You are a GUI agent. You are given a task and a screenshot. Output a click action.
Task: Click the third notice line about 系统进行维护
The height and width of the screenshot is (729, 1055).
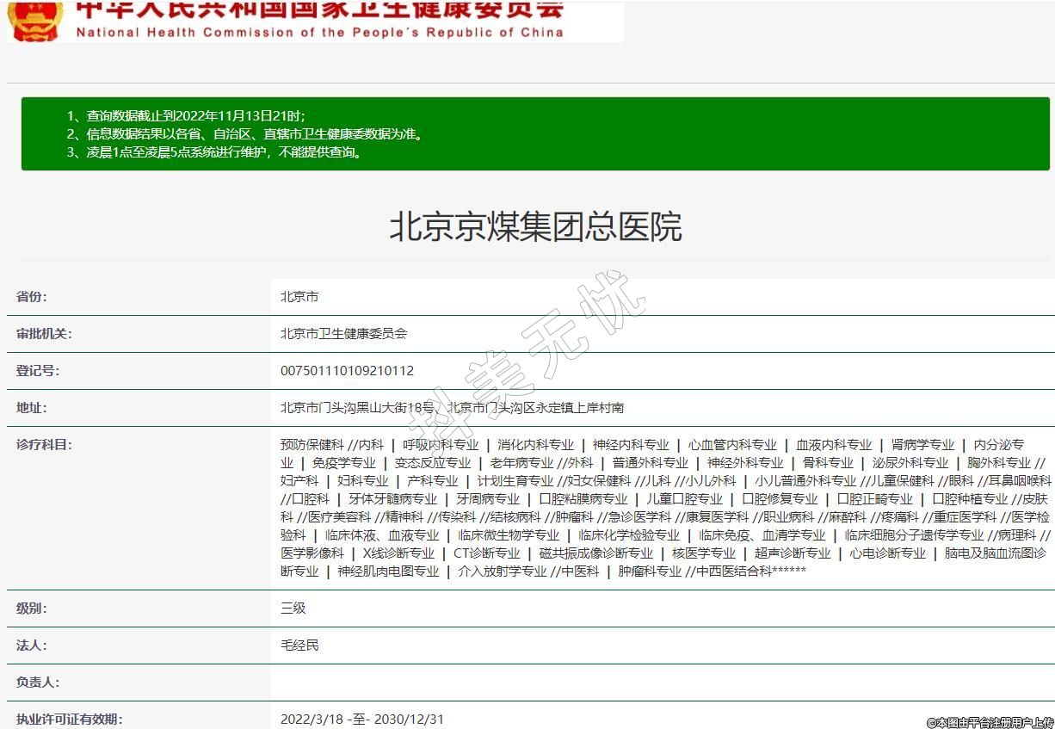(x=216, y=152)
